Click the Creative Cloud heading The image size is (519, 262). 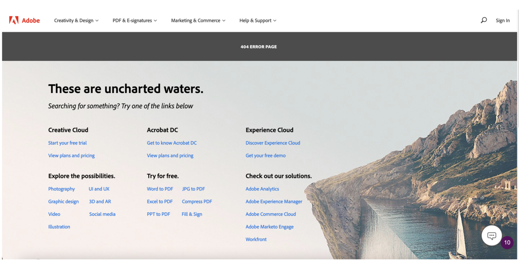click(68, 130)
